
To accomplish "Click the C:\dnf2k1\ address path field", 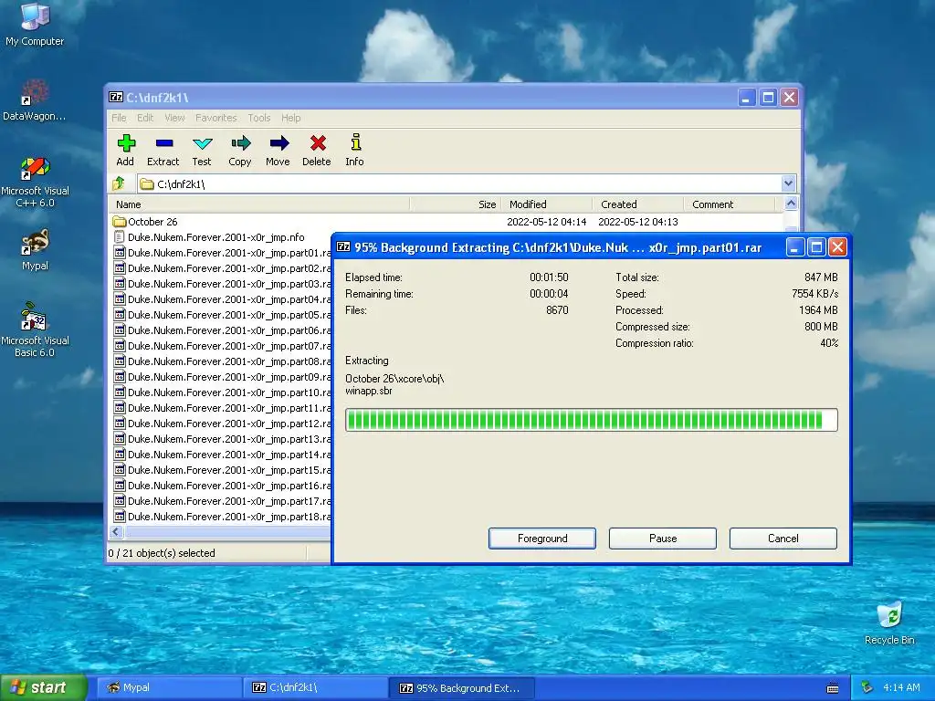I will 459,183.
